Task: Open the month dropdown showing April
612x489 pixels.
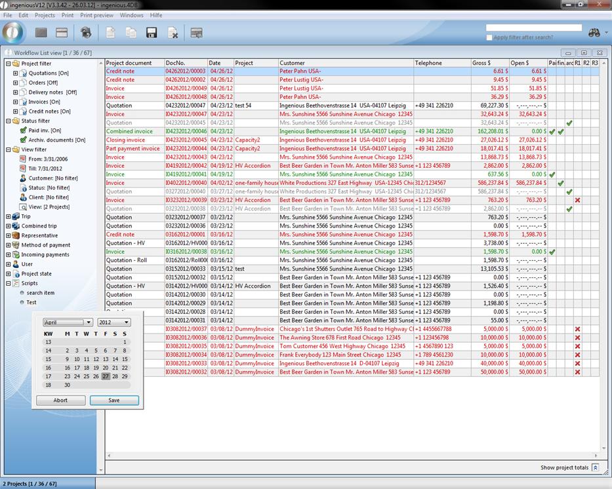Action: click(x=68, y=323)
